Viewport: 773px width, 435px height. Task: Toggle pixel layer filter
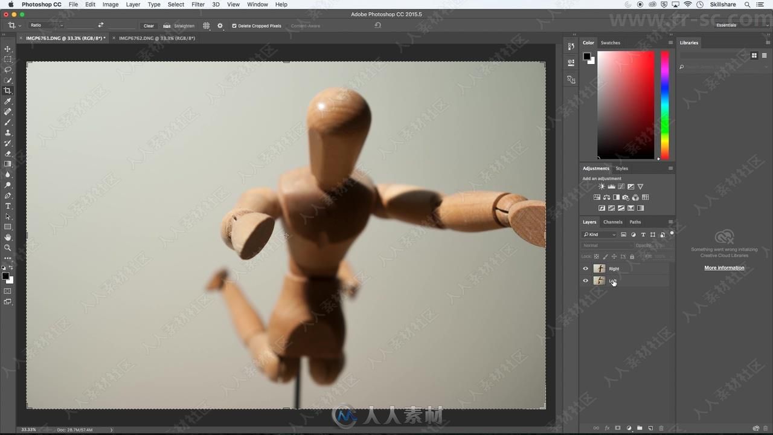624,234
